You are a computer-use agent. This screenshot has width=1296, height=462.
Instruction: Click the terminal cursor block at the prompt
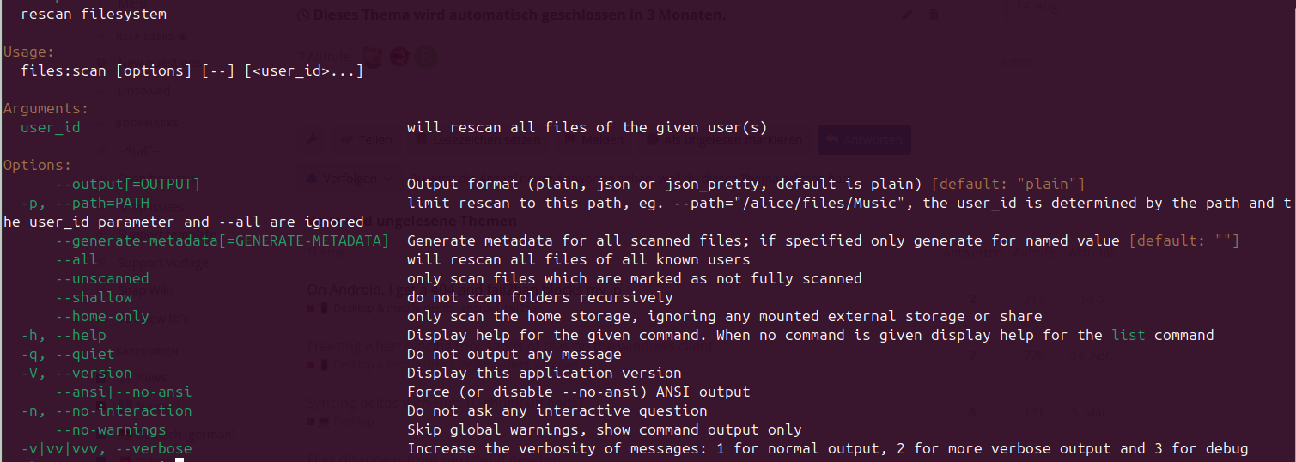(179, 460)
